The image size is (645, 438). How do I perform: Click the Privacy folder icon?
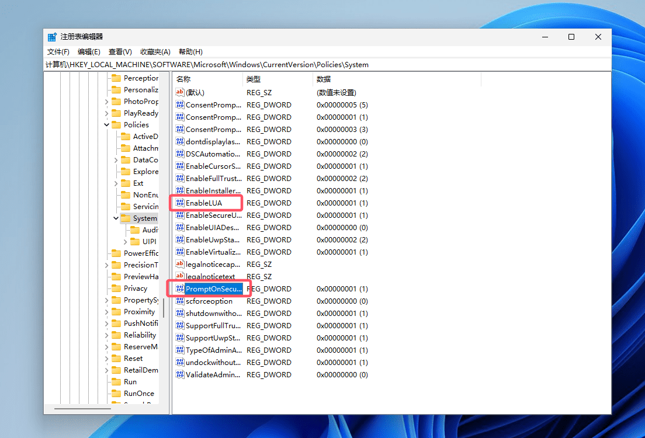(116, 288)
